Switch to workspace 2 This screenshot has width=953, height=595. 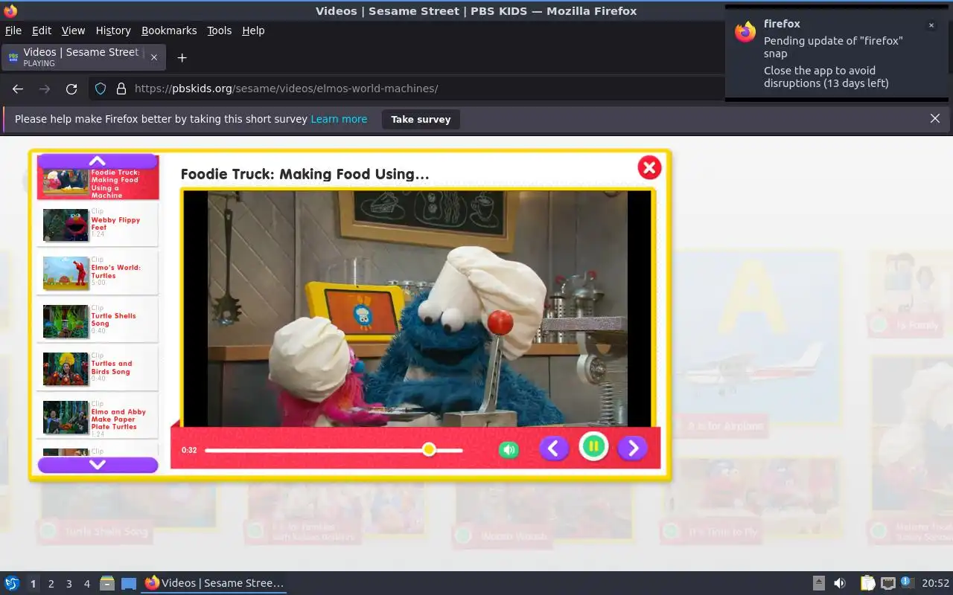coord(51,584)
